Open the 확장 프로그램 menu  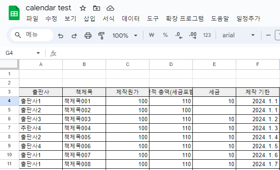[185, 18]
